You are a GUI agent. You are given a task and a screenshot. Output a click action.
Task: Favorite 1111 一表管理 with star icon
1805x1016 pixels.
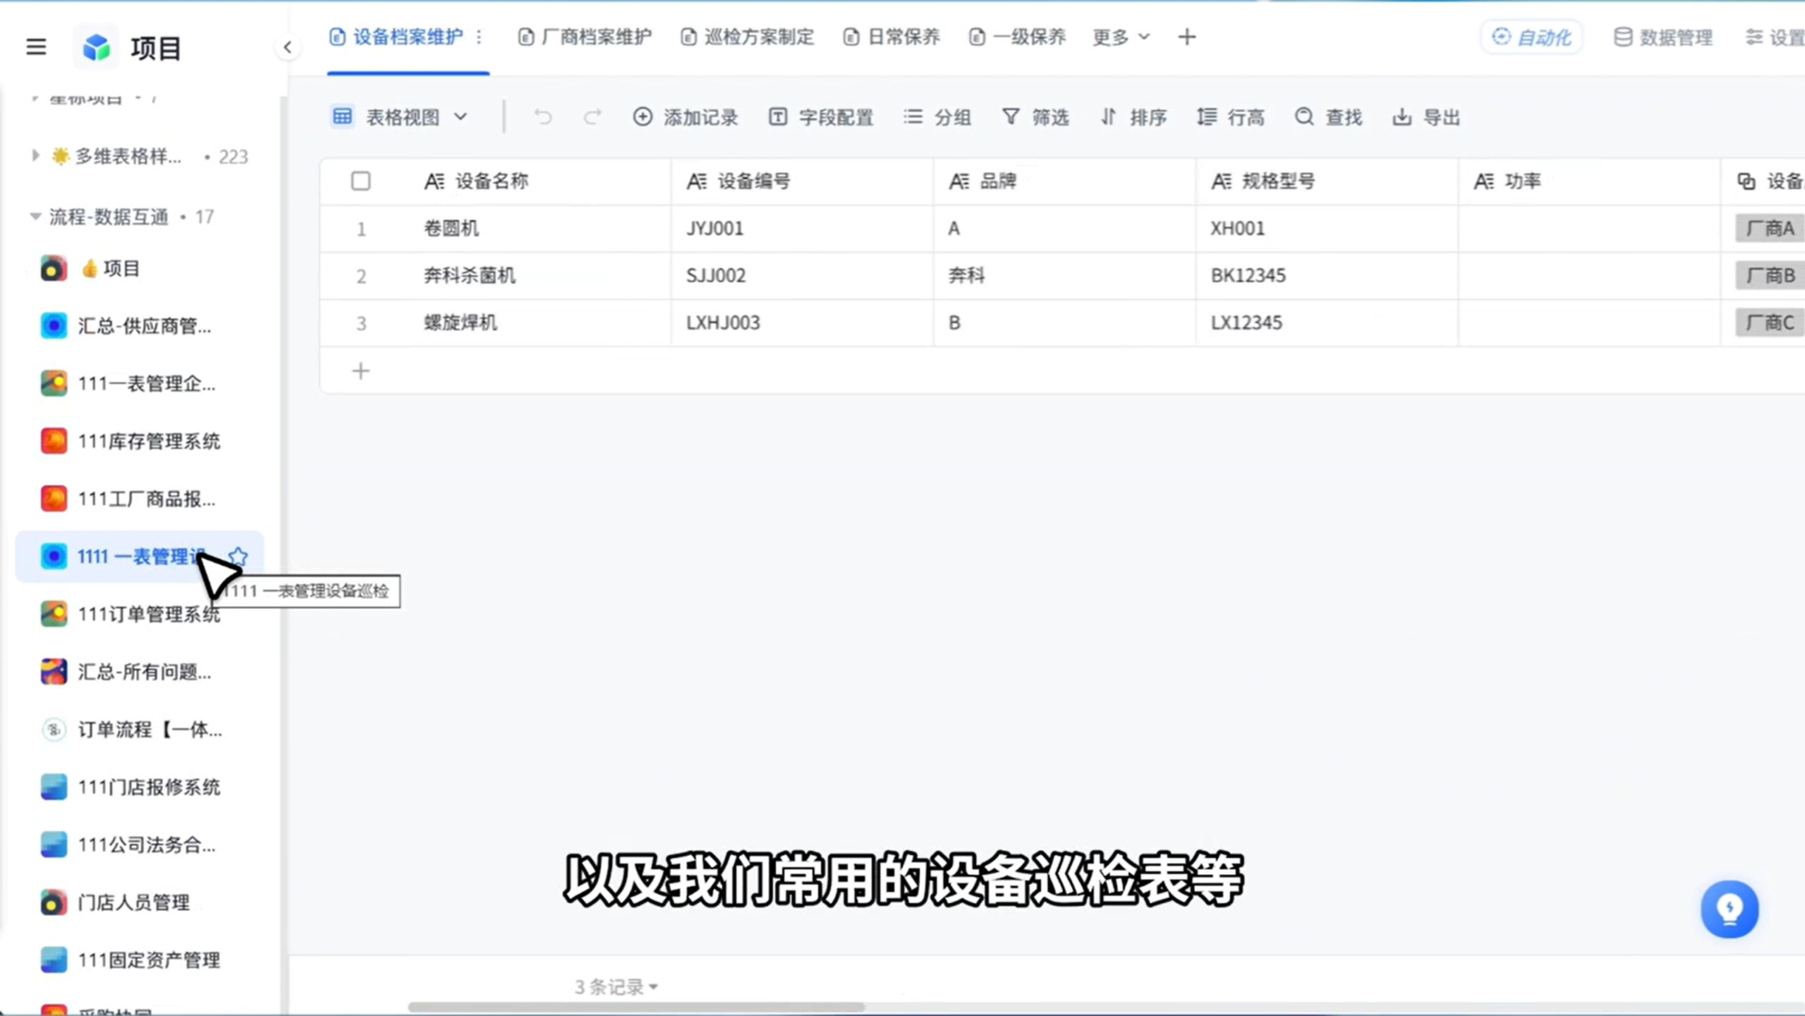pyautogui.click(x=238, y=556)
